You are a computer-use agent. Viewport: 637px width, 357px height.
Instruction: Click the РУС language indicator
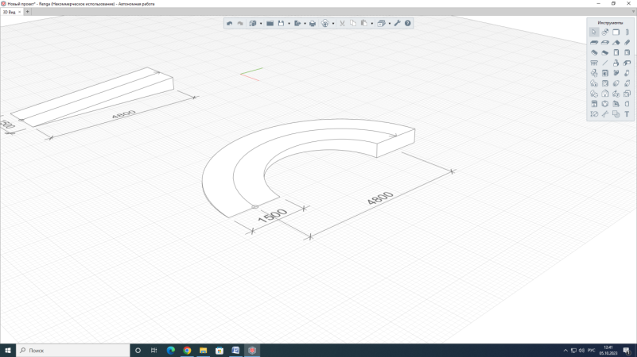click(x=591, y=351)
